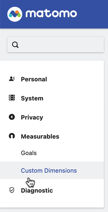Expand the Privacy menu section
Image resolution: width=108 pixels, height=212 pixels.
(52, 117)
